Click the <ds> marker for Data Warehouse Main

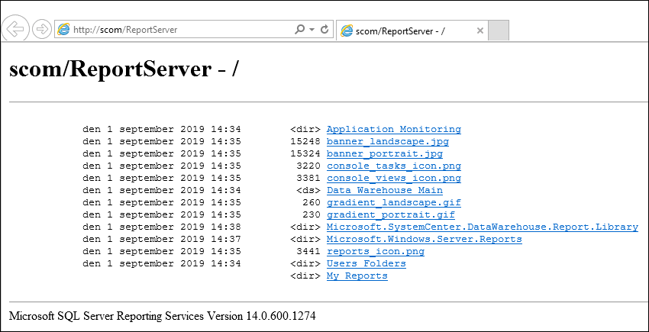click(x=308, y=191)
